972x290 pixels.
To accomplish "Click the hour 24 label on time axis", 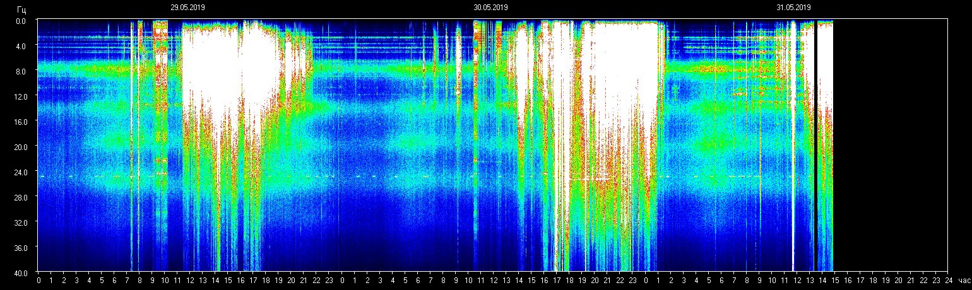I will point(949,280).
